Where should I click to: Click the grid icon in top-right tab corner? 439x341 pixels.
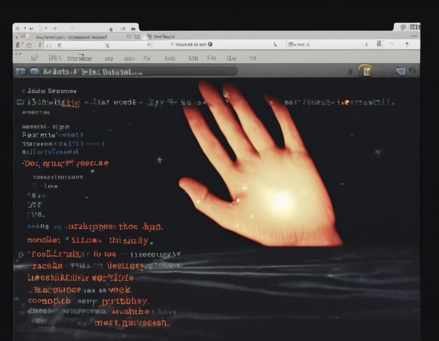coord(403,27)
